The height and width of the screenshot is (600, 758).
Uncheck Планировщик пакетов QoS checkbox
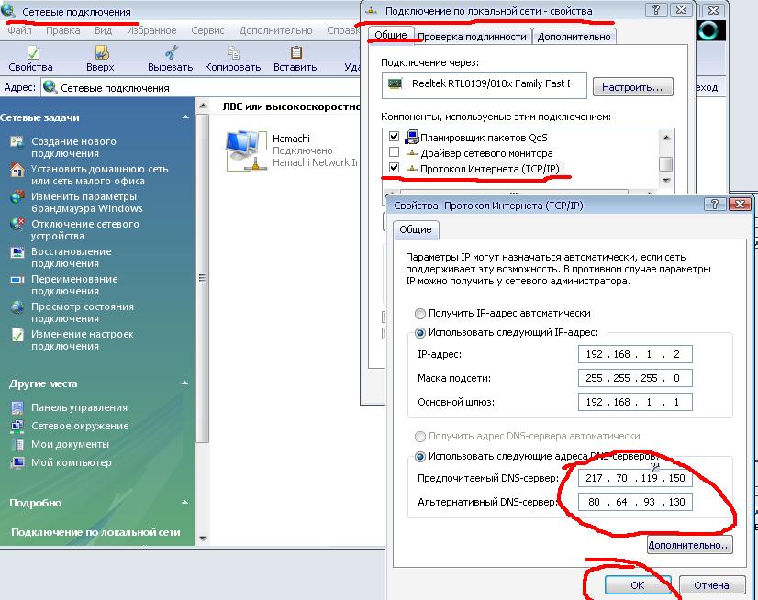click(395, 137)
